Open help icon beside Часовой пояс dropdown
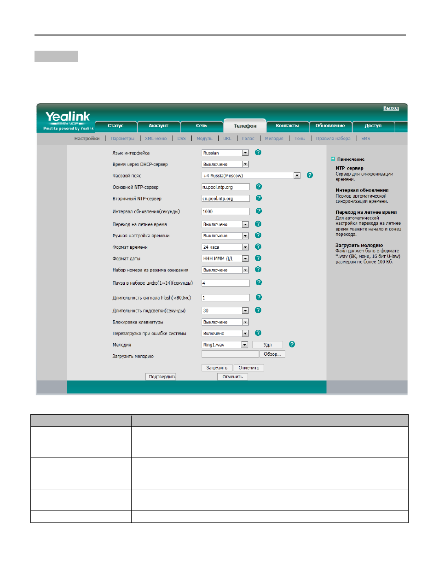Image resolution: width=439 pixels, height=569 pixels. pyautogui.click(x=310, y=176)
